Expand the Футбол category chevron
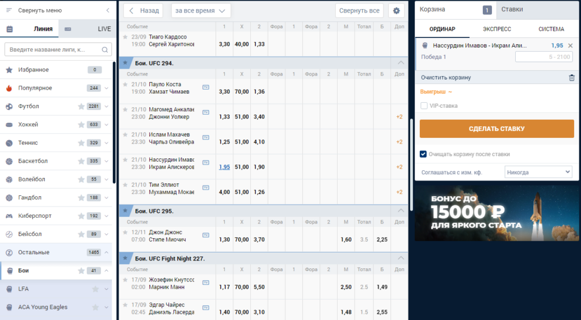This screenshot has width=581, height=320. (107, 106)
